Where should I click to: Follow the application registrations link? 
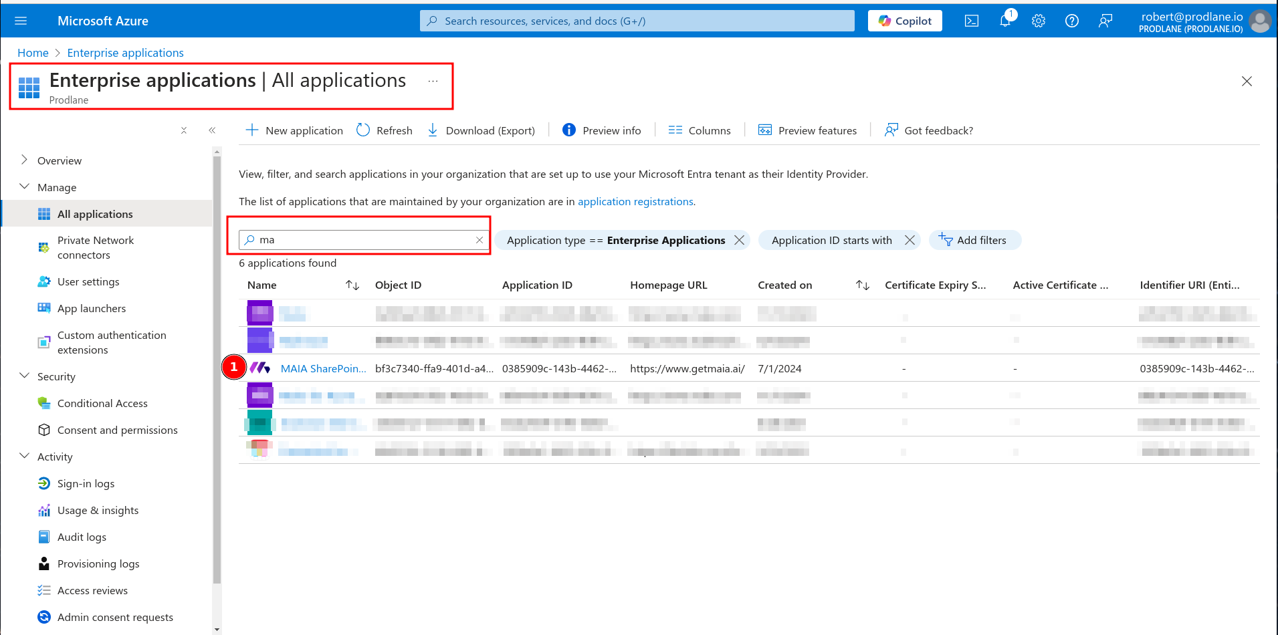[635, 201]
